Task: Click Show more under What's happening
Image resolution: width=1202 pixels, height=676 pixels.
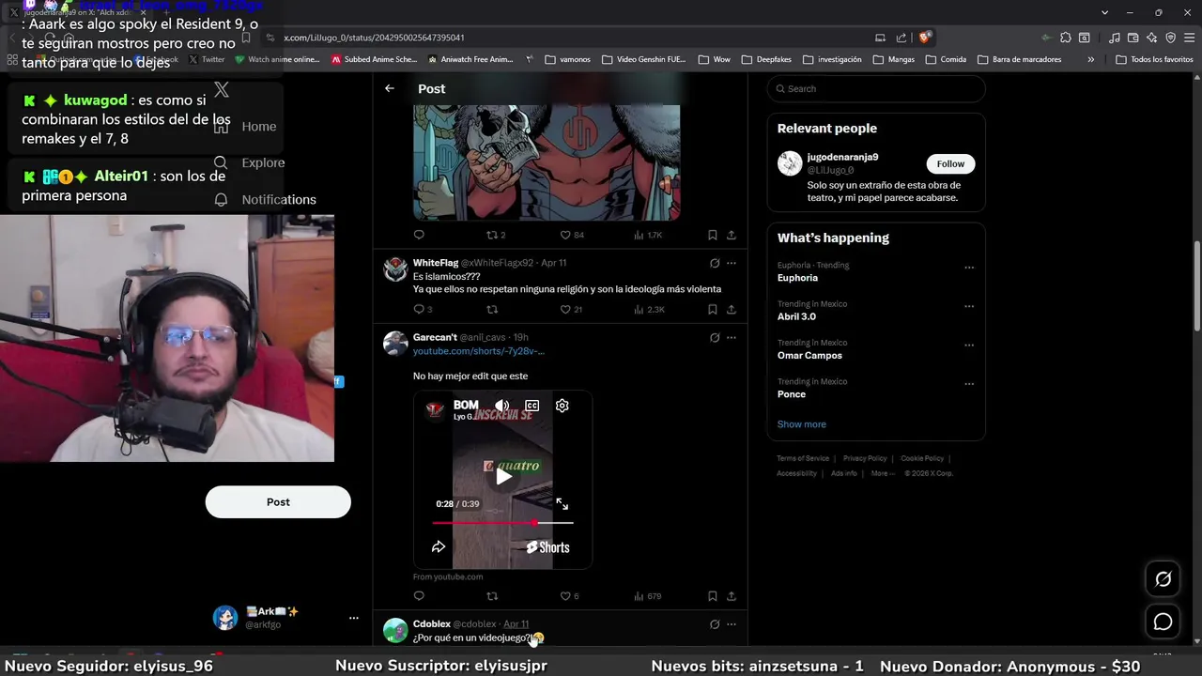Action: [x=802, y=424]
